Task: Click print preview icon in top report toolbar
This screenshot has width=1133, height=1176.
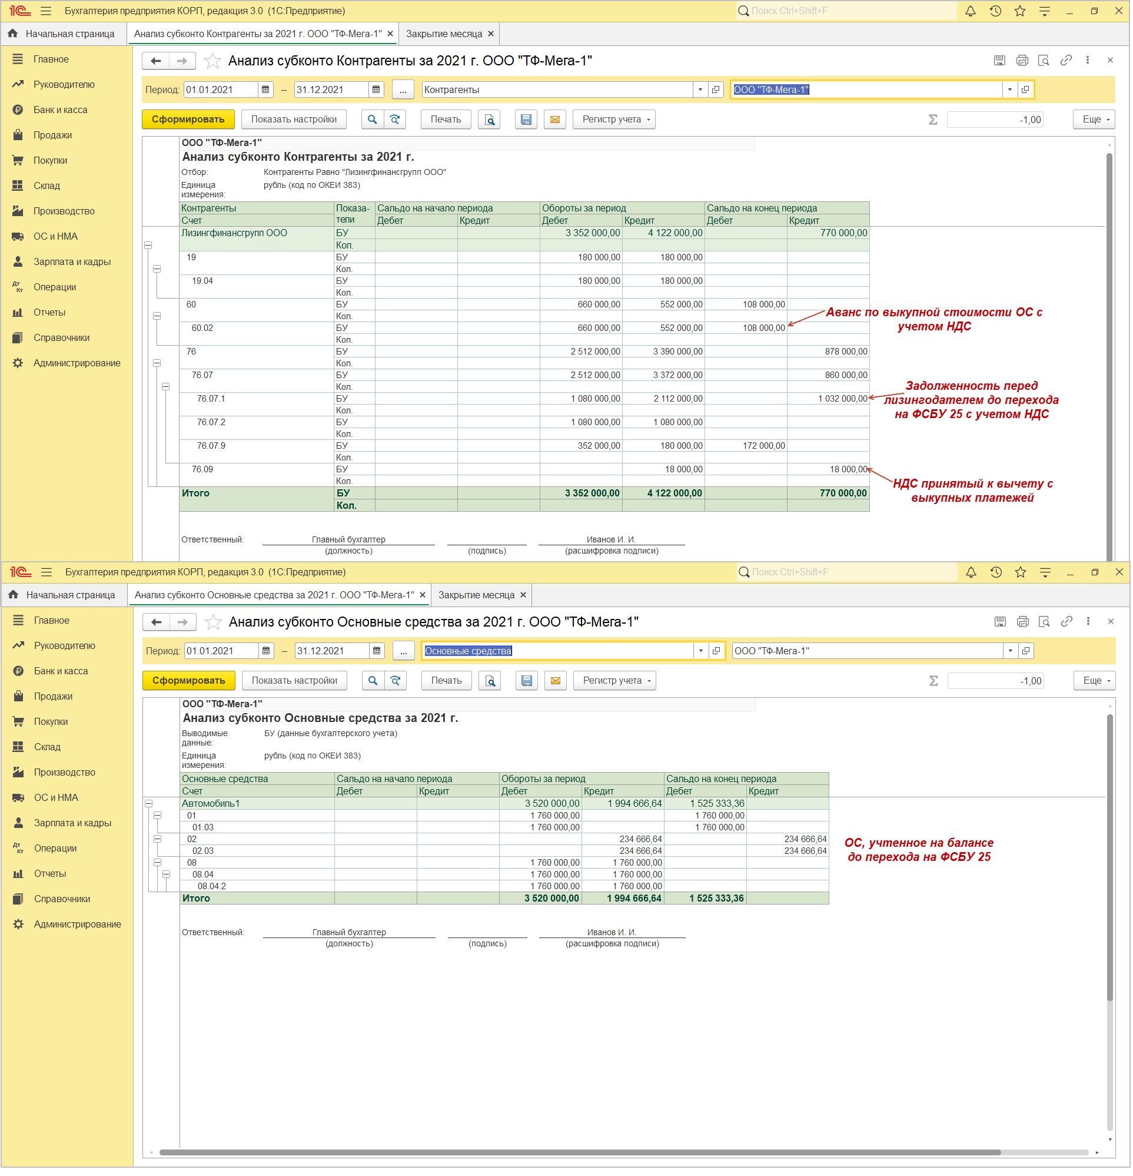Action: [491, 120]
